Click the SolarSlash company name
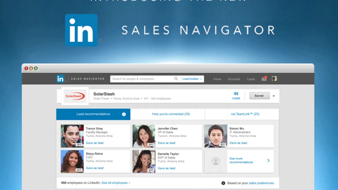Viewport: 338px width, 190px height. (104, 94)
